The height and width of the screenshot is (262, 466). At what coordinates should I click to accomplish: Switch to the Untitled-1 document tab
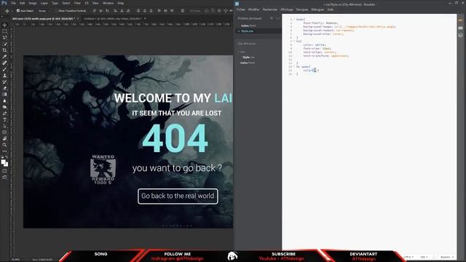pyautogui.click(x=113, y=19)
